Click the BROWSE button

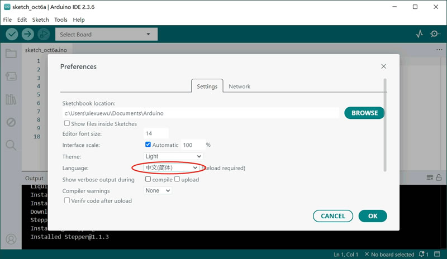(x=364, y=113)
